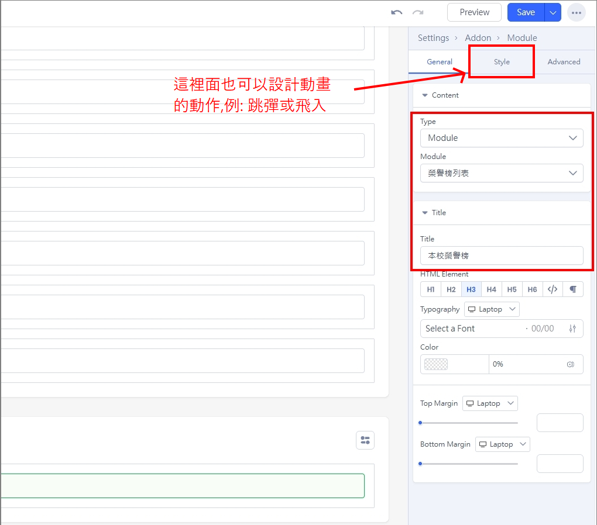
Task: Click into the Title text field
Action: [502, 255]
